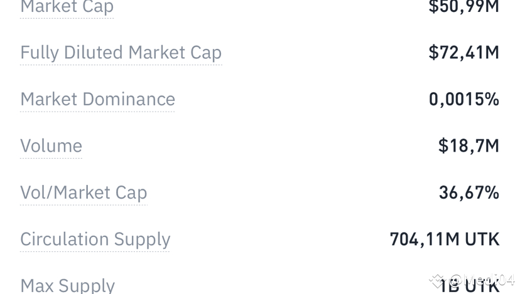Viewport: 520px width, 294px height.
Task: Select the Market Dominance label
Action: point(97,99)
